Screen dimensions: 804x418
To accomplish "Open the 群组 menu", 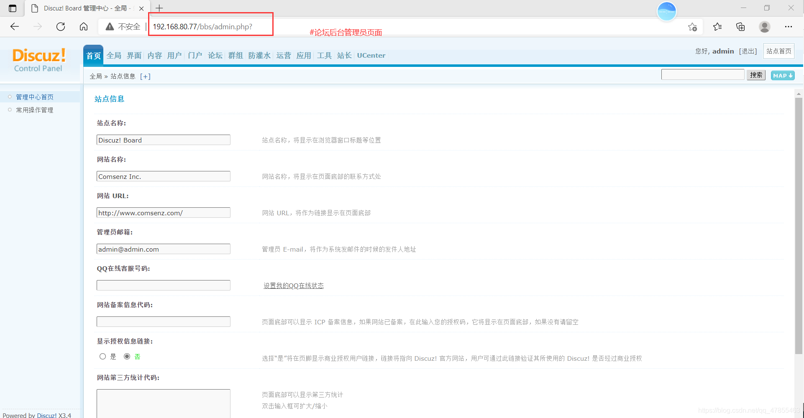I will pyautogui.click(x=236, y=56).
